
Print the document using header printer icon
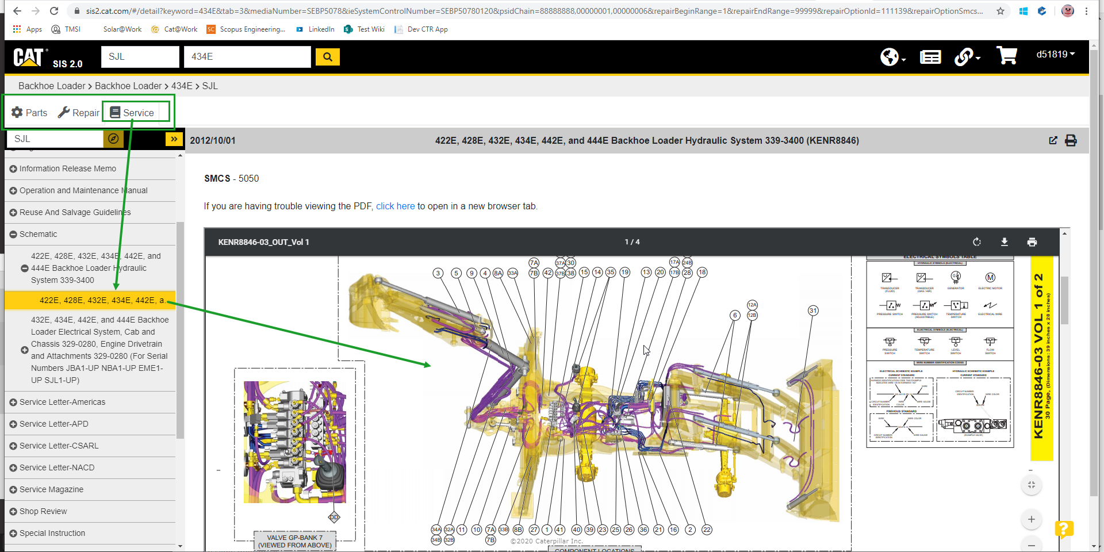(1071, 140)
